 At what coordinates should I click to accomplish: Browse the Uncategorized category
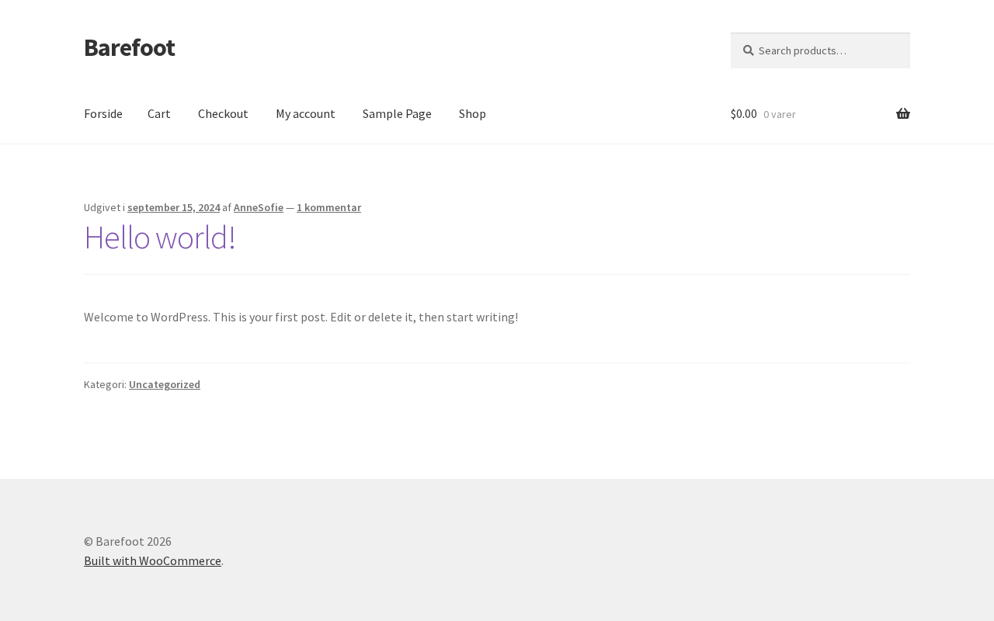164,384
